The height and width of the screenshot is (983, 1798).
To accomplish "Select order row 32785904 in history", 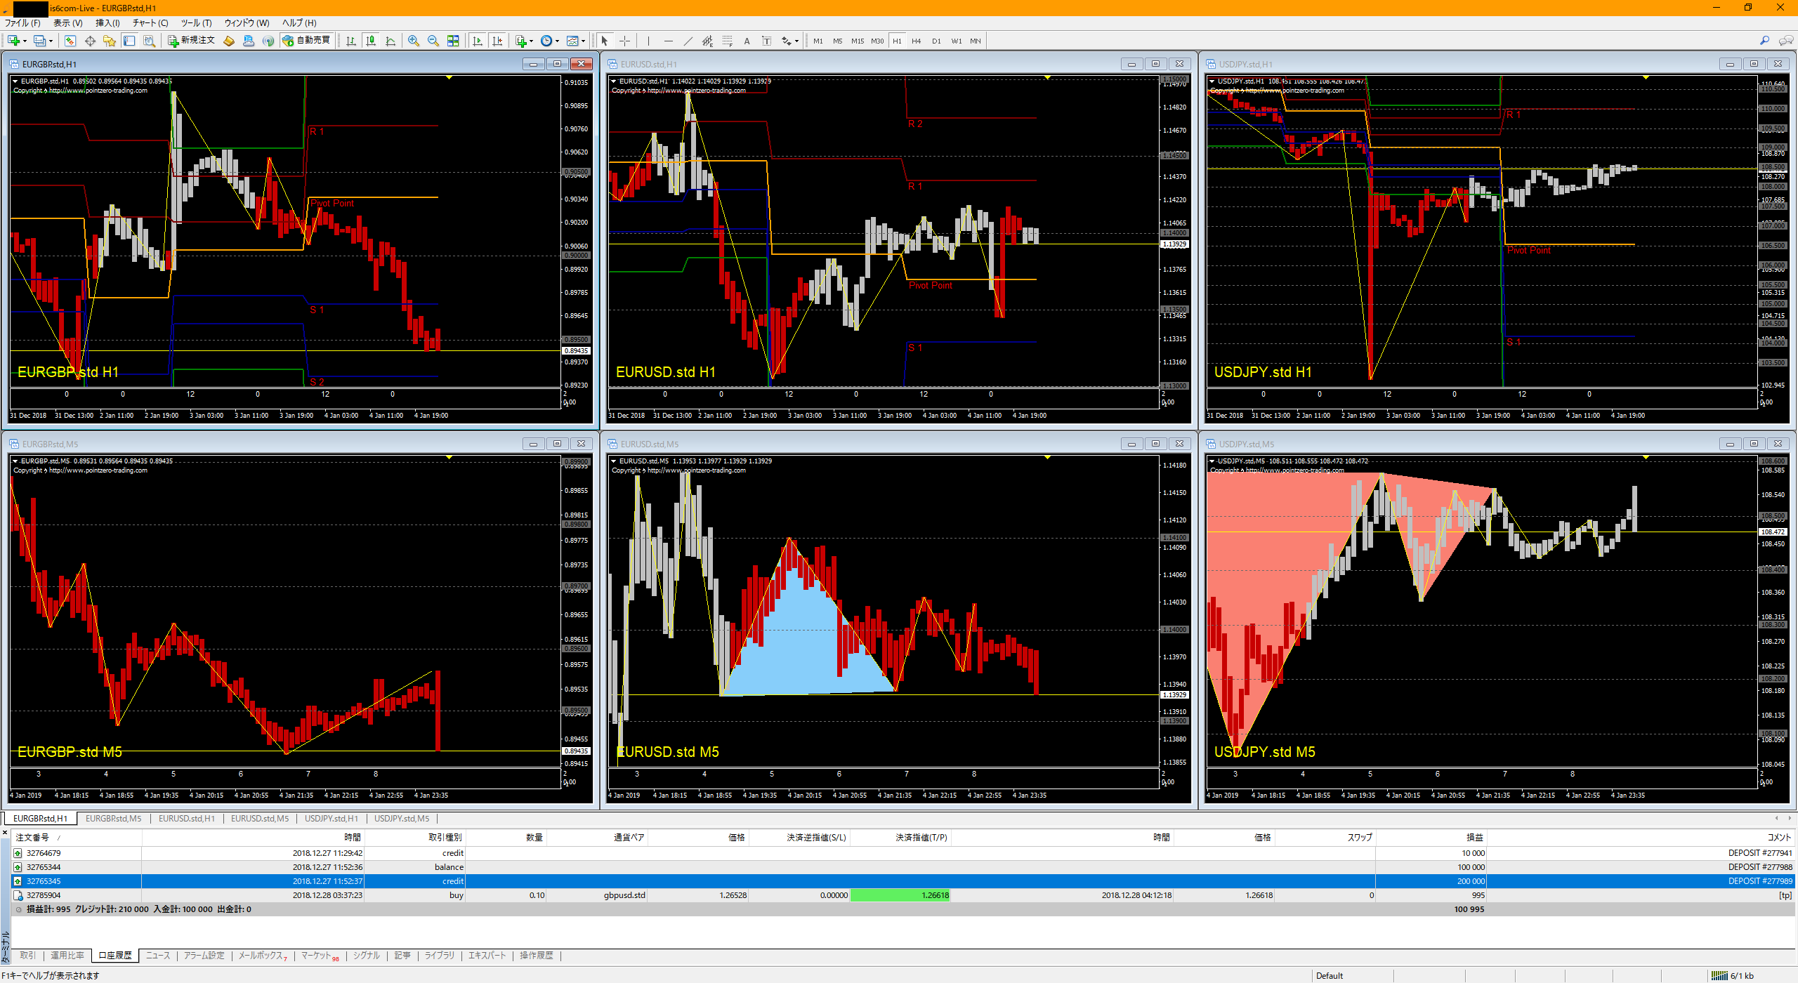I will pyautogui.click(x=44, y=895).
